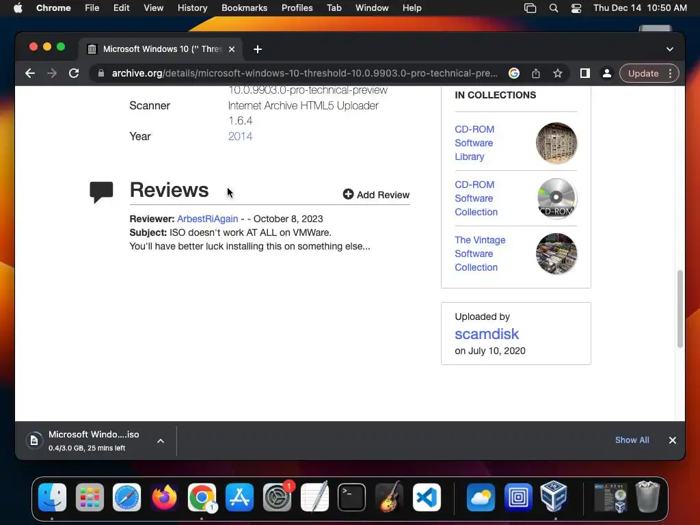Expand the tab search chevron
This screenshot has width=700, height=525.
670,49
